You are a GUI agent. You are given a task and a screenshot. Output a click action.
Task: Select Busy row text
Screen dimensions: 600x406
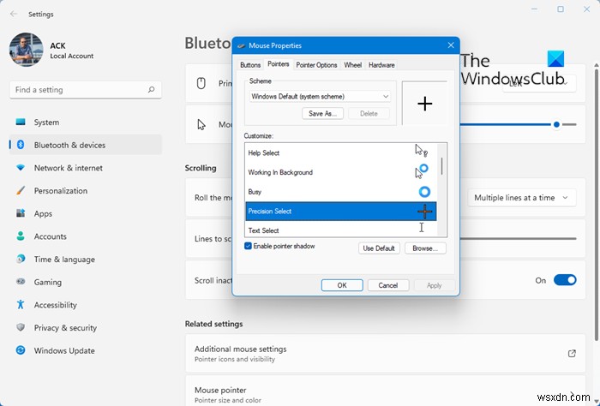[x=255, y=192]
